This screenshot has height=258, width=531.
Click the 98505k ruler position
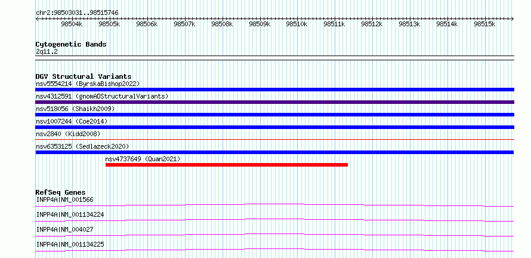point(109,24)
